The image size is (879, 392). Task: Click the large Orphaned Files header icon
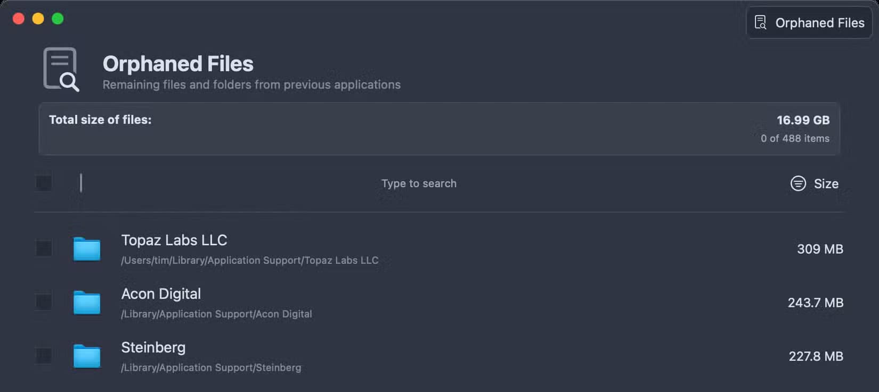(61, 69)
